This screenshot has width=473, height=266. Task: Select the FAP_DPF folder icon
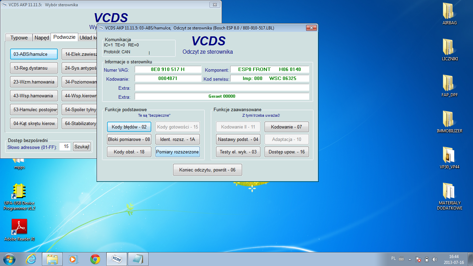coord(449,86)
